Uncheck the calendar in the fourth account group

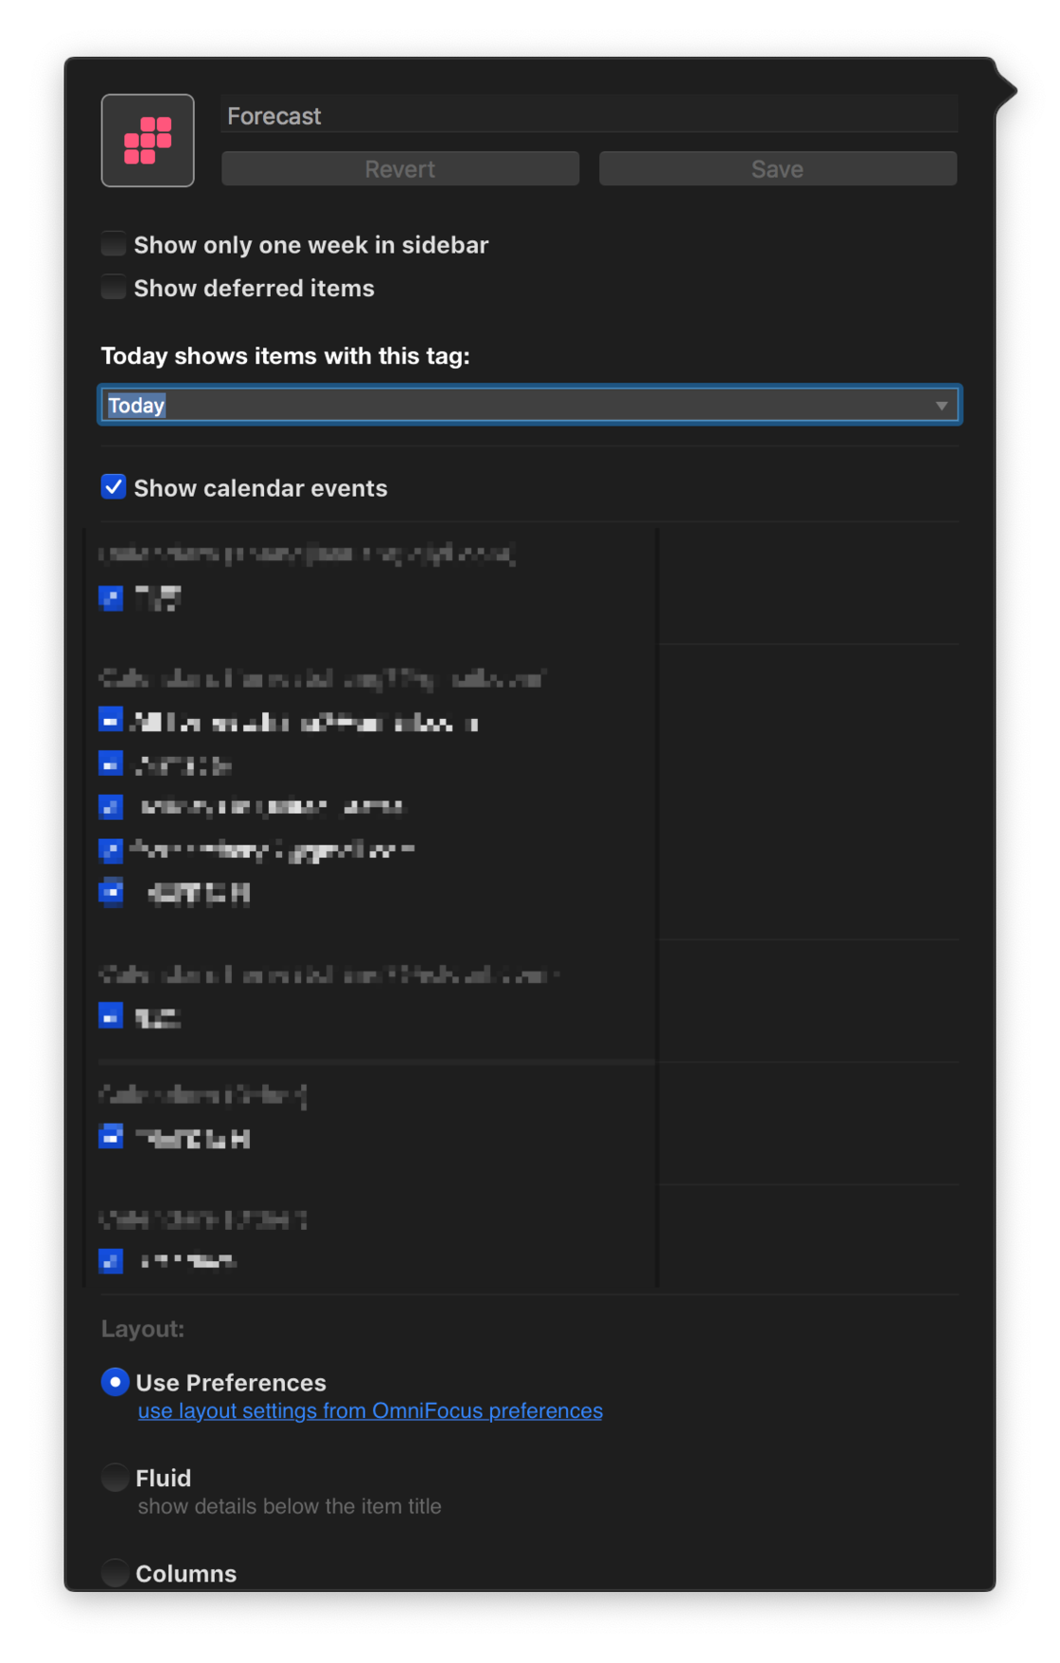coord(111,1137)
